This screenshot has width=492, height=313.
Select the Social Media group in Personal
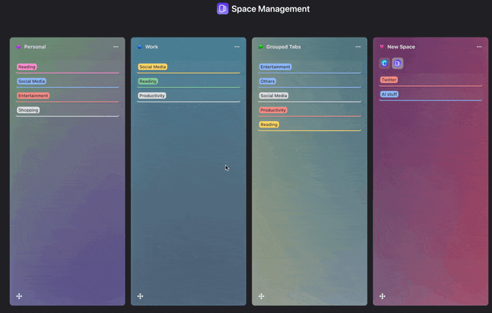pos(31,81)
